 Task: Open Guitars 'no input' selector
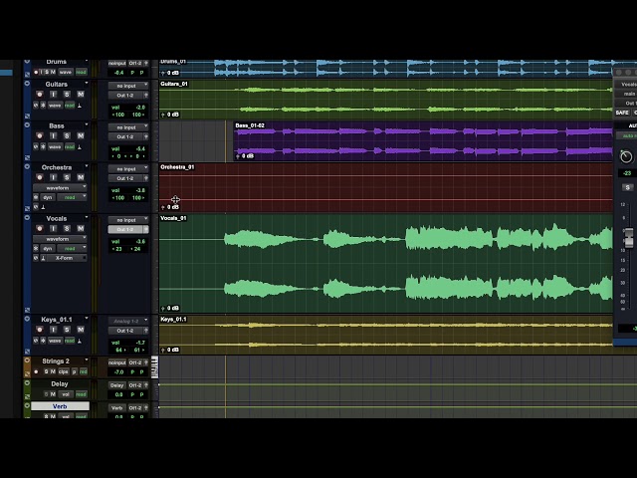click(128, 86)
